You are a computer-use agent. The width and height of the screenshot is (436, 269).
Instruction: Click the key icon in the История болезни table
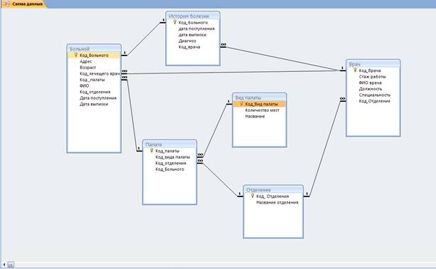pyautogui.click(x=175, y=22)
